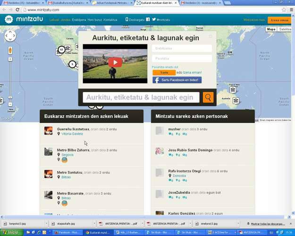Screen dimensions: 295x236
Task: Click the cluster marker labeled 5
Action: coord(72,64)
